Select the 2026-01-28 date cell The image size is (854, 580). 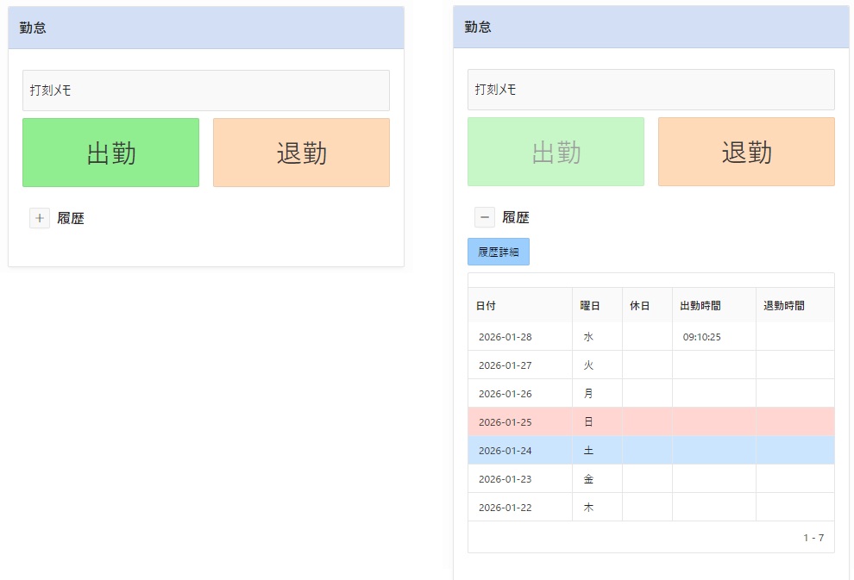[x=505, y=337]
